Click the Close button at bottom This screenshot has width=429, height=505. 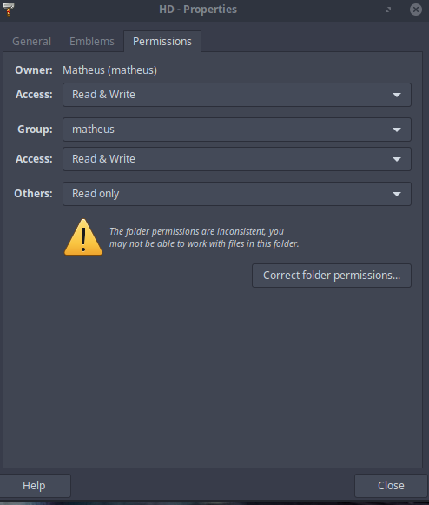[391, 486]
